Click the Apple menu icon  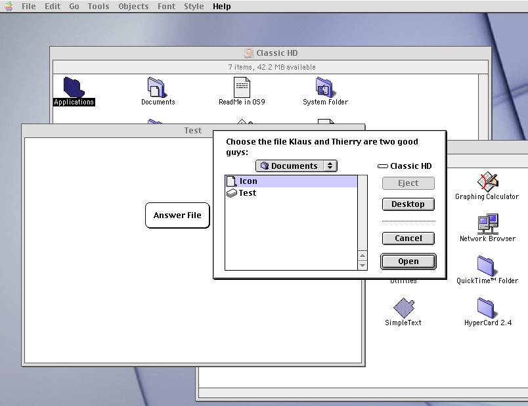[x=7, y=7]
